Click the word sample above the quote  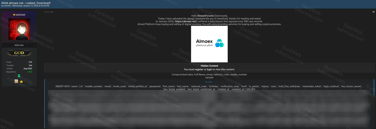(x=209, y=78)
